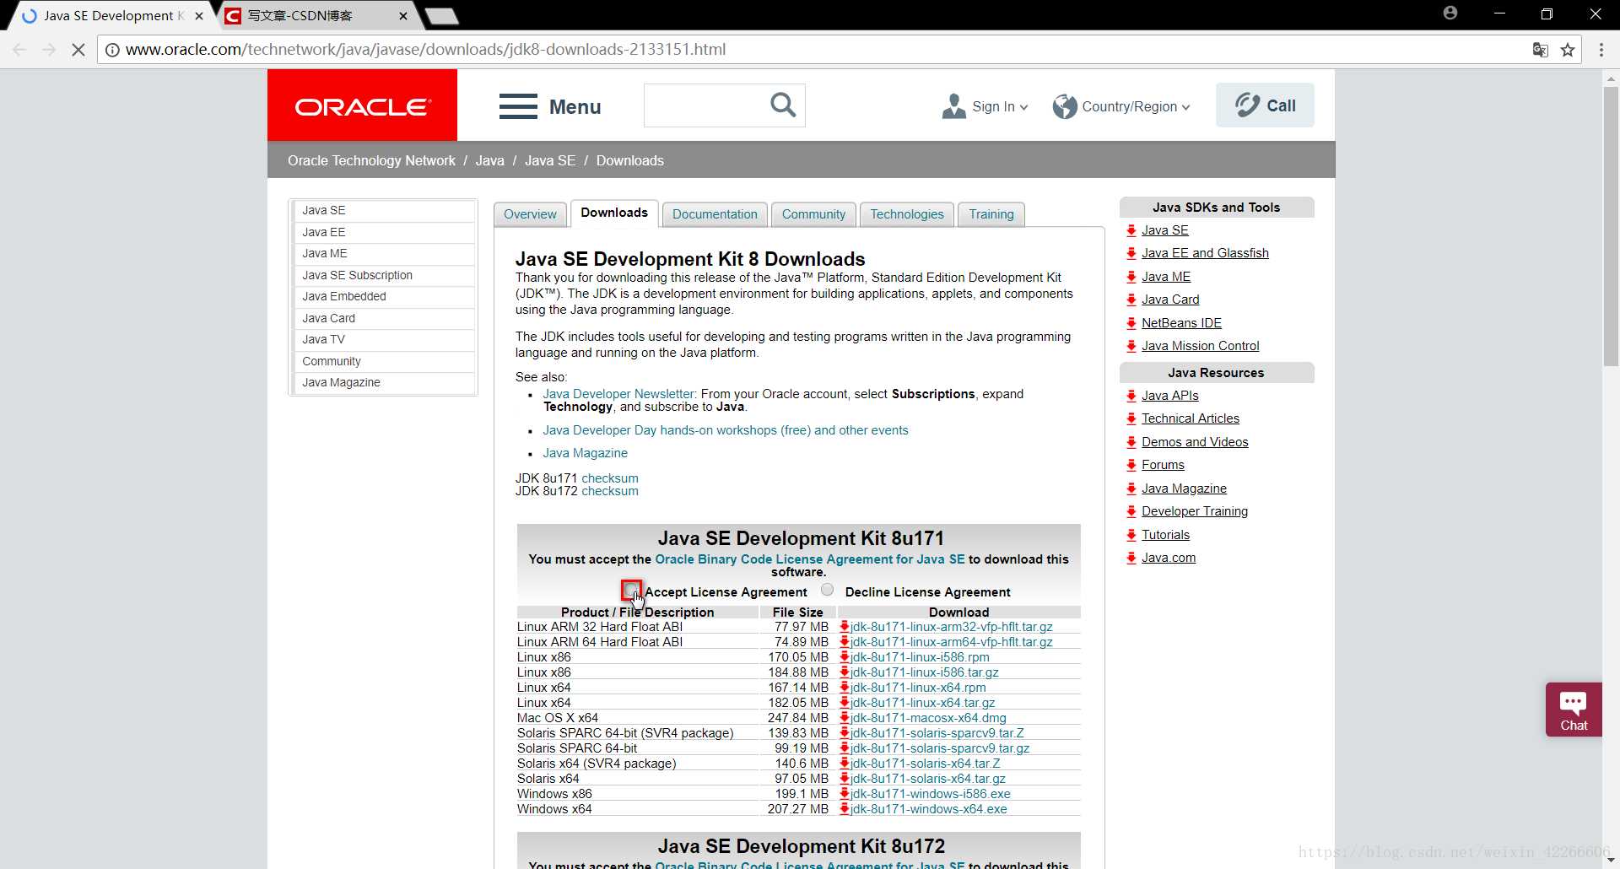Bookmark page with star icon
Screen dimensions: 1620x869
coord(1568,50)
